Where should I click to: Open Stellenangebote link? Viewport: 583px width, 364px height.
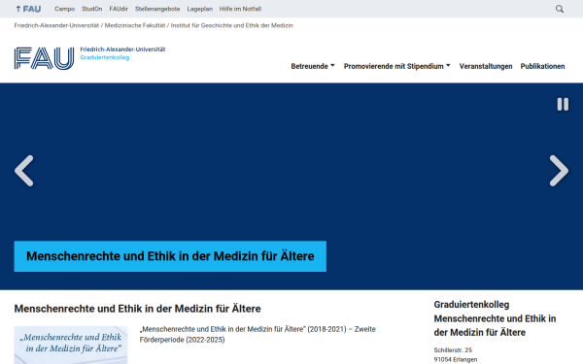pos(157,9)
